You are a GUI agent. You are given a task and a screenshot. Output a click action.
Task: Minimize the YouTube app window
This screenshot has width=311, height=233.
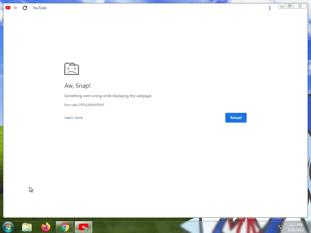[x=282, y=6]
